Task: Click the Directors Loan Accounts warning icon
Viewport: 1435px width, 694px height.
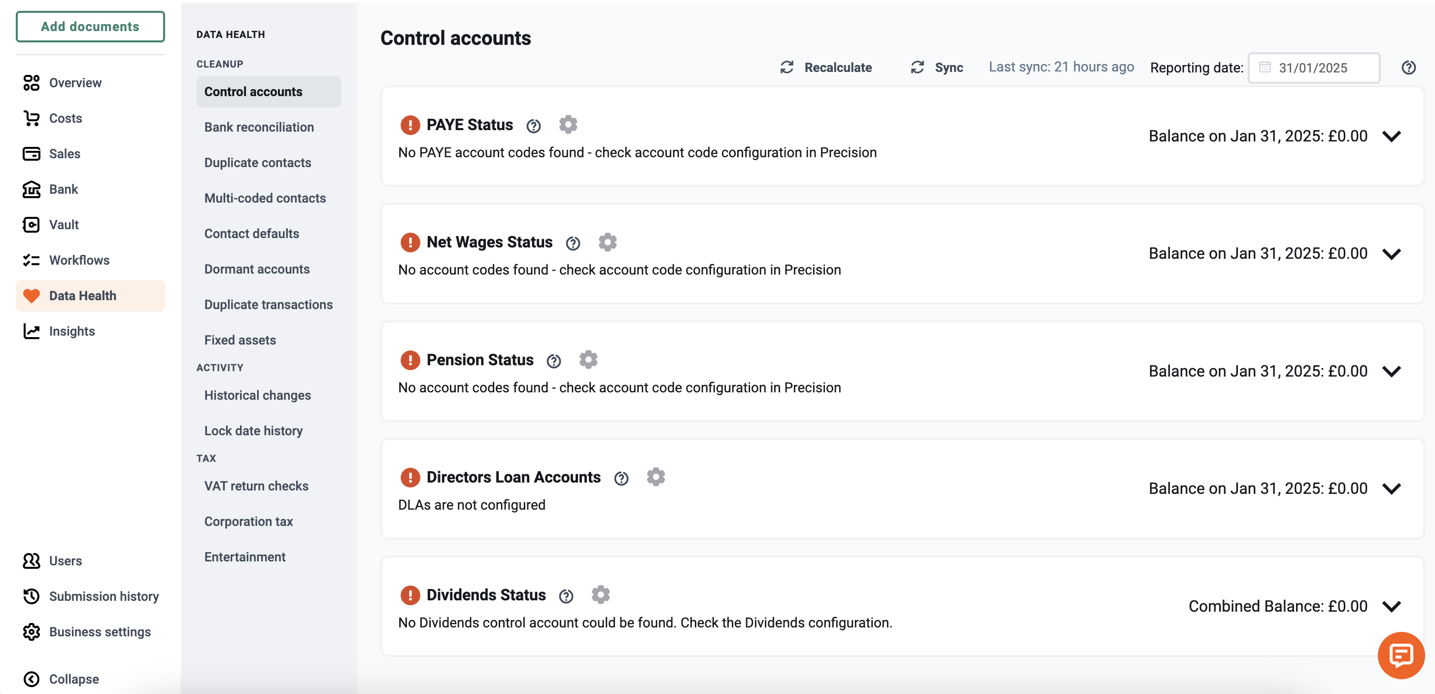Action: pos(410,477)
